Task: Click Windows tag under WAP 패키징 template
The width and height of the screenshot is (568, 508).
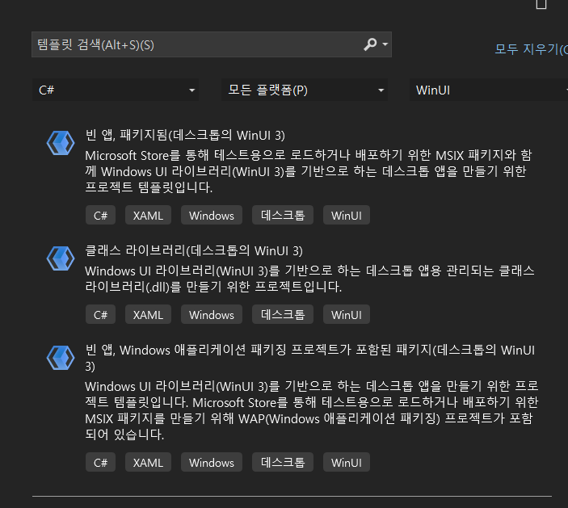Action: pyautogui.click(x=212, y=463)
